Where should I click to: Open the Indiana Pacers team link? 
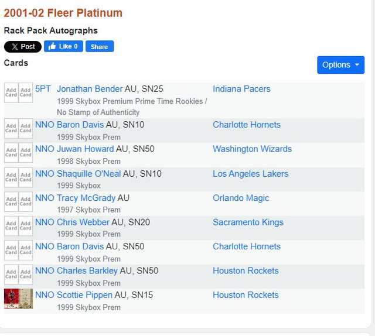point(241,89)
